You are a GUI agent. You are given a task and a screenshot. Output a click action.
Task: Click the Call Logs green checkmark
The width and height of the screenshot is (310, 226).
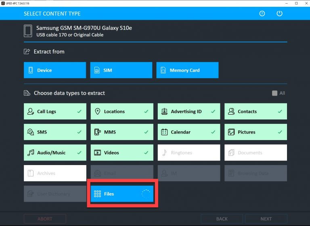click(79, 111)
